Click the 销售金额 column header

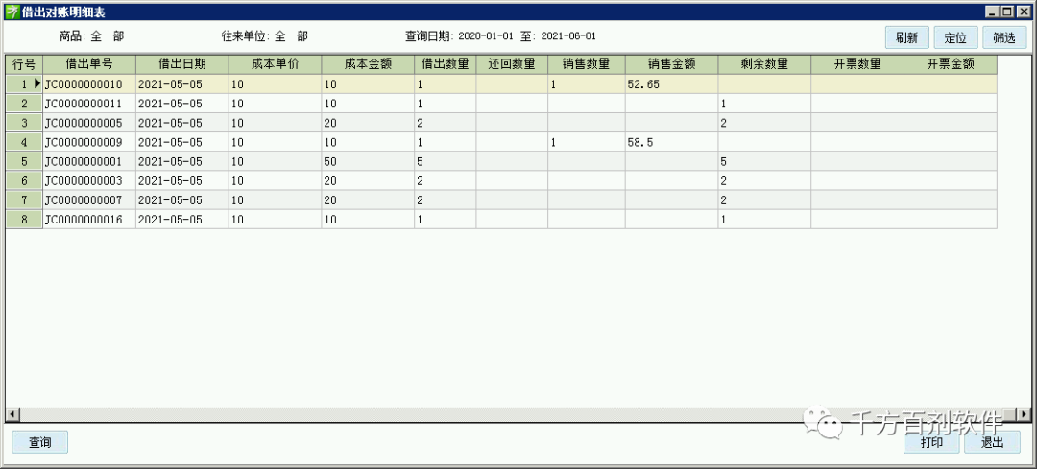coord(671,64)
